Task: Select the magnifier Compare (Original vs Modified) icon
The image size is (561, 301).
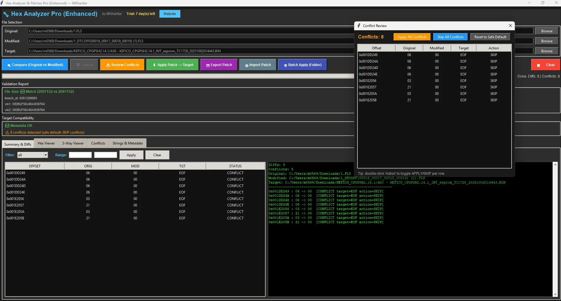Action: coord(9,65)
